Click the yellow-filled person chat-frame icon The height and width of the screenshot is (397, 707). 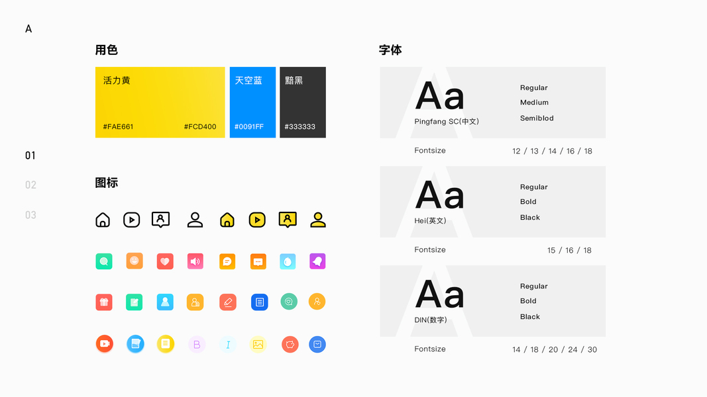(x=288, y=220)
